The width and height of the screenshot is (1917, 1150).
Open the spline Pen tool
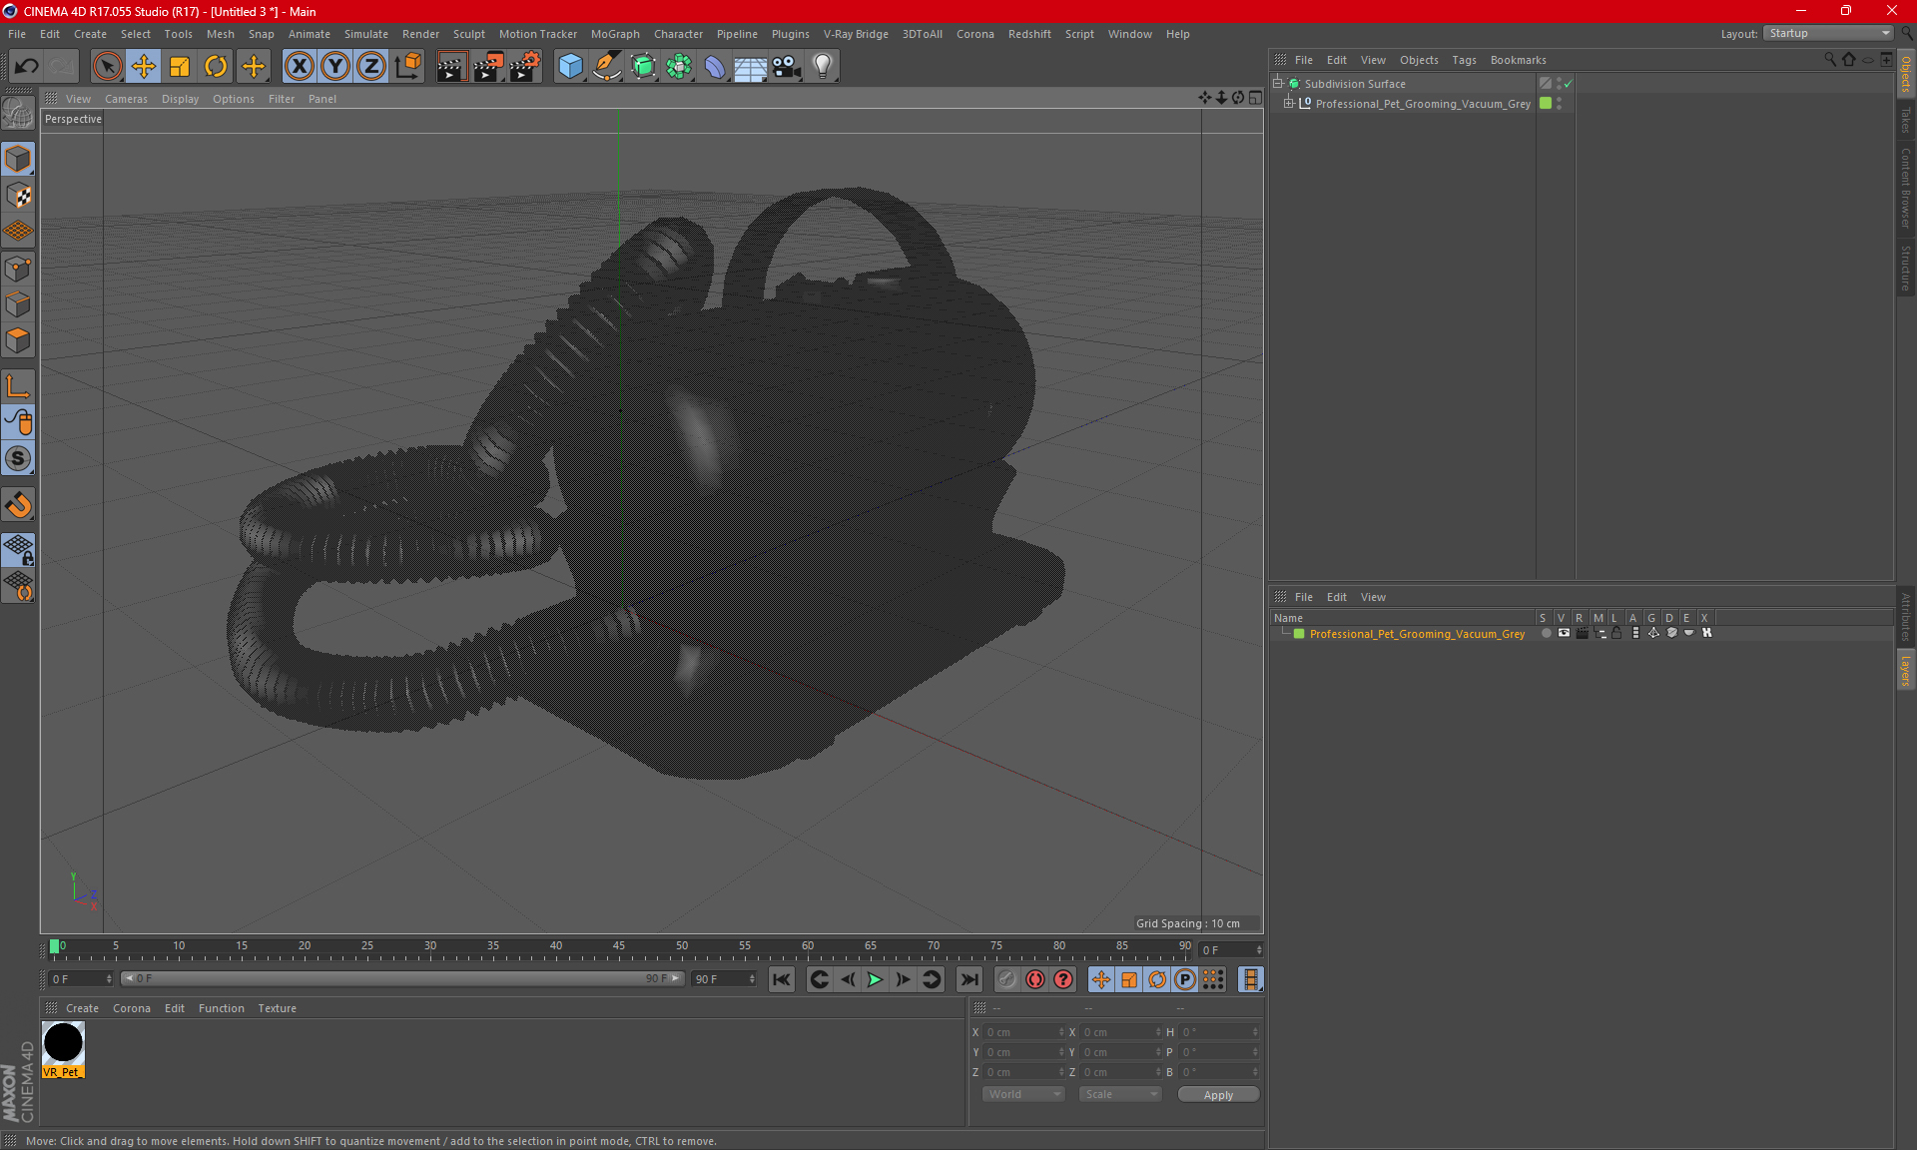(x=606, y=66)
